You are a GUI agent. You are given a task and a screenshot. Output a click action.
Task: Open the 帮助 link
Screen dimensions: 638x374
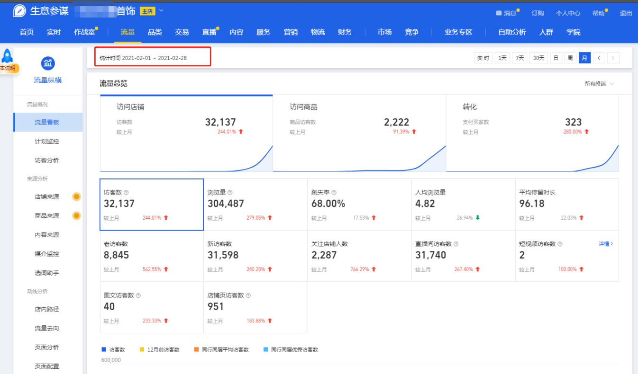598,13
